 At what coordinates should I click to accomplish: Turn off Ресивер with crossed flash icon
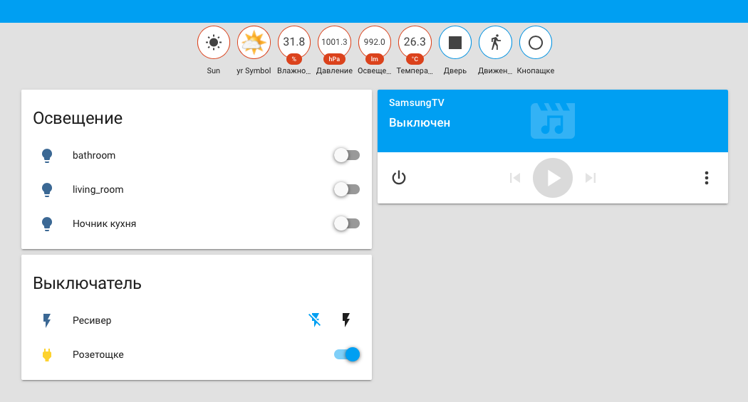tap(315, 320)
